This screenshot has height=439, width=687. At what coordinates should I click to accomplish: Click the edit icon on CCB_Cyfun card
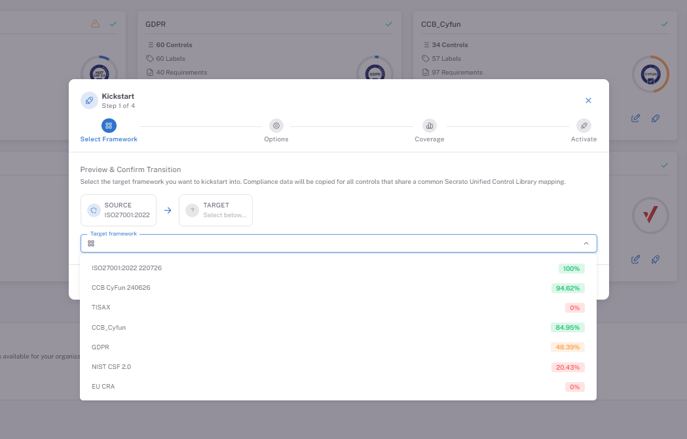pos(635,118)
